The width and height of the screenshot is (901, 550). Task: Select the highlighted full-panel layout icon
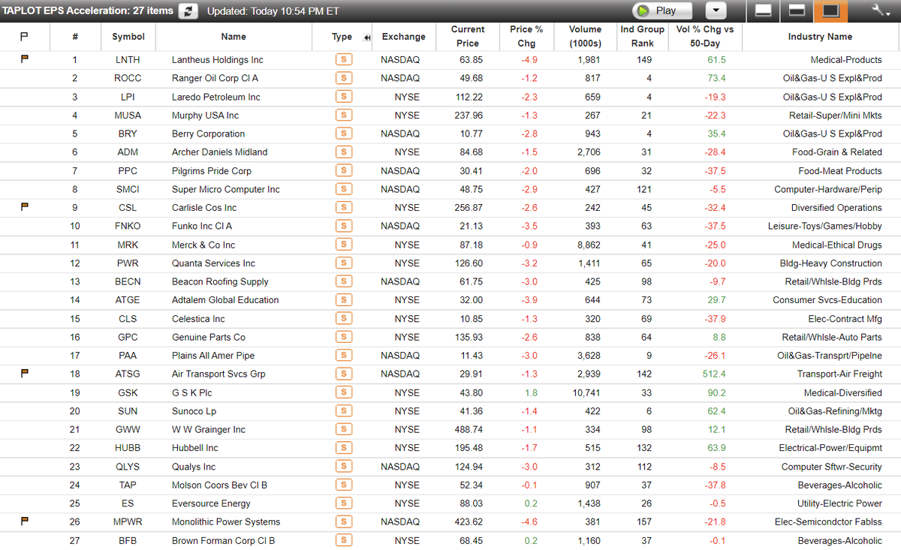click(830, 11)
